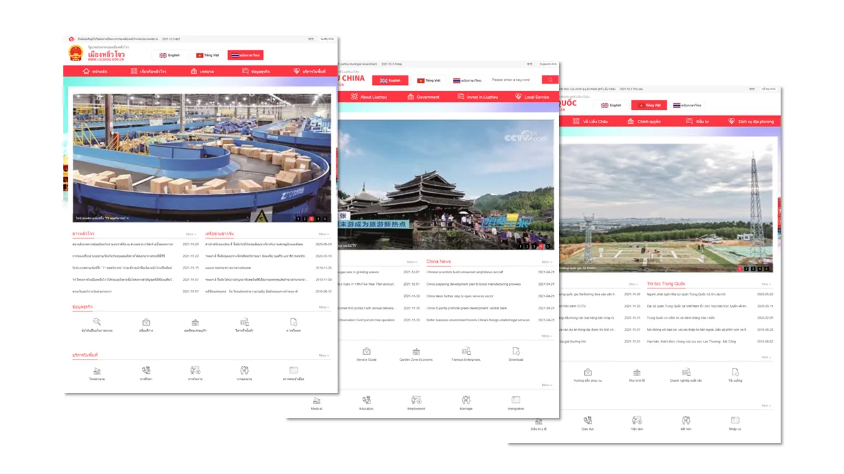The height and width of the screenshot is (474, 844).
Task: Open the Government menu on English page
Action: point(422,97)
